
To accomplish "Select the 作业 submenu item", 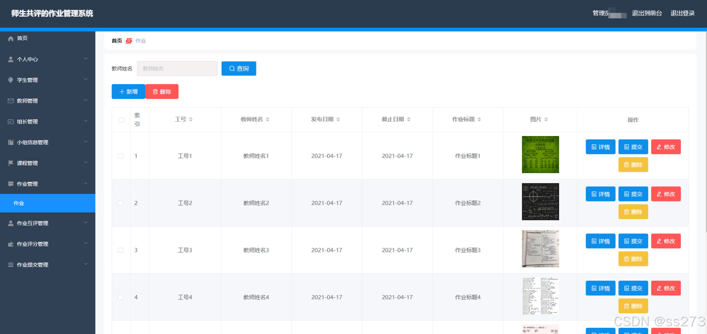I will tap(48, 203).
